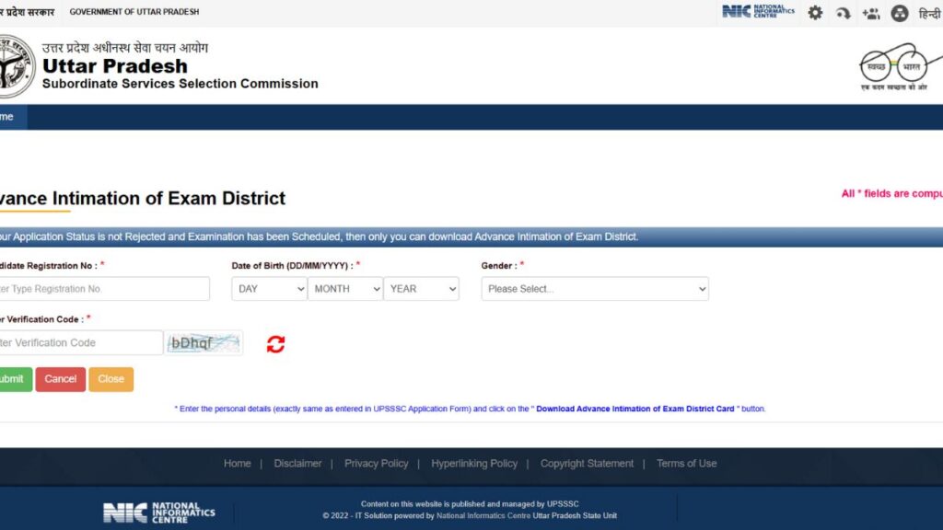The height and width of the screenshot is (530, 943).
Task: Open the Home tab in navigation bar
Action: pyautogui.click(x=9, y=117)
